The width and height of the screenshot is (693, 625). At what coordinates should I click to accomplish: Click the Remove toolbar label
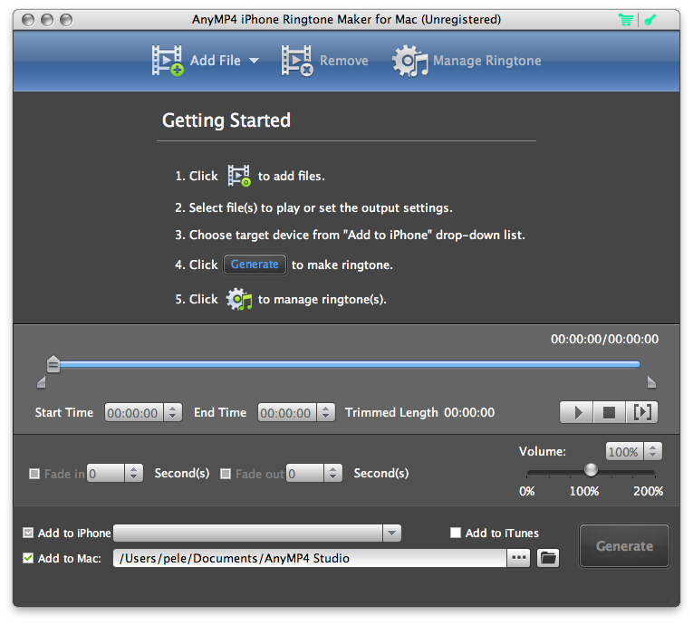(344, 61)
